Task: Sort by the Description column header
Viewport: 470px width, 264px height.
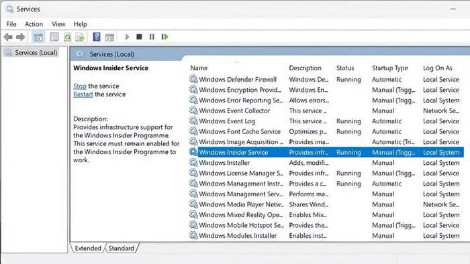Action: (305, 68)
